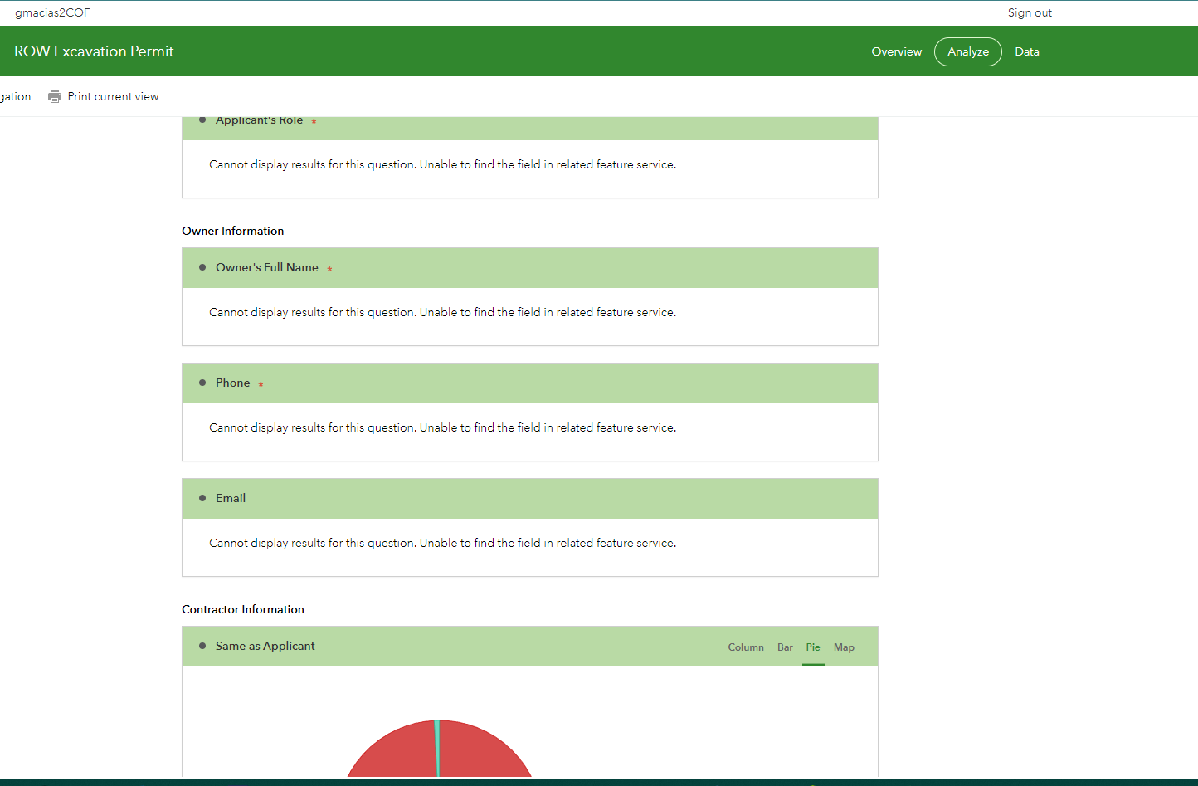Click the Email question header
The image size is (1198, 786).
(530, 499)
